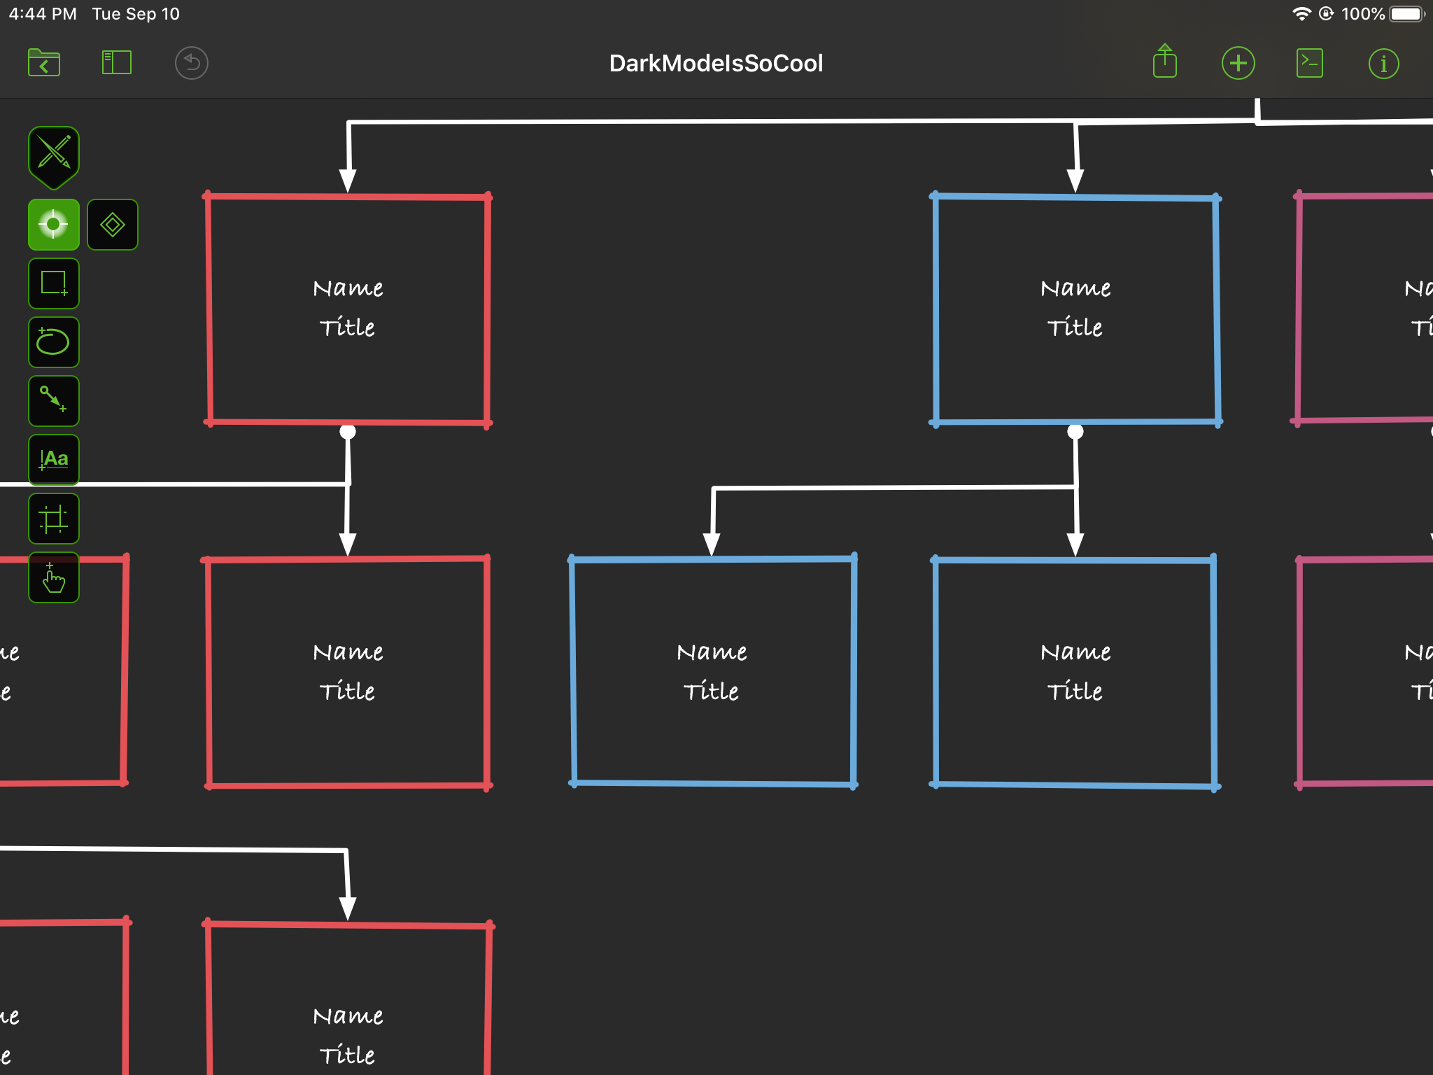Open the Share export icon
Image resolution: width=1433 pixels, height=1075 pixels.
point(1165,62)
